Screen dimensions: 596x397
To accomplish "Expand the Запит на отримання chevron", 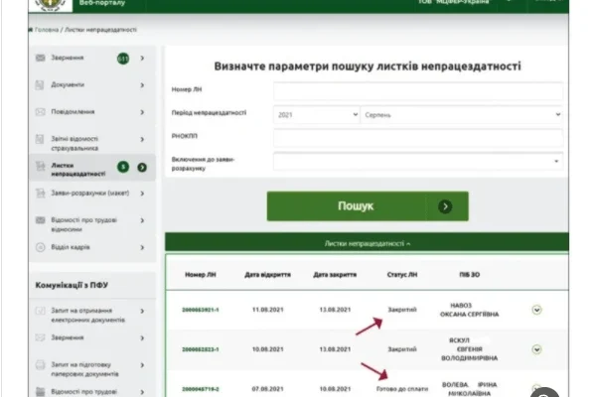I will (142, 311).
